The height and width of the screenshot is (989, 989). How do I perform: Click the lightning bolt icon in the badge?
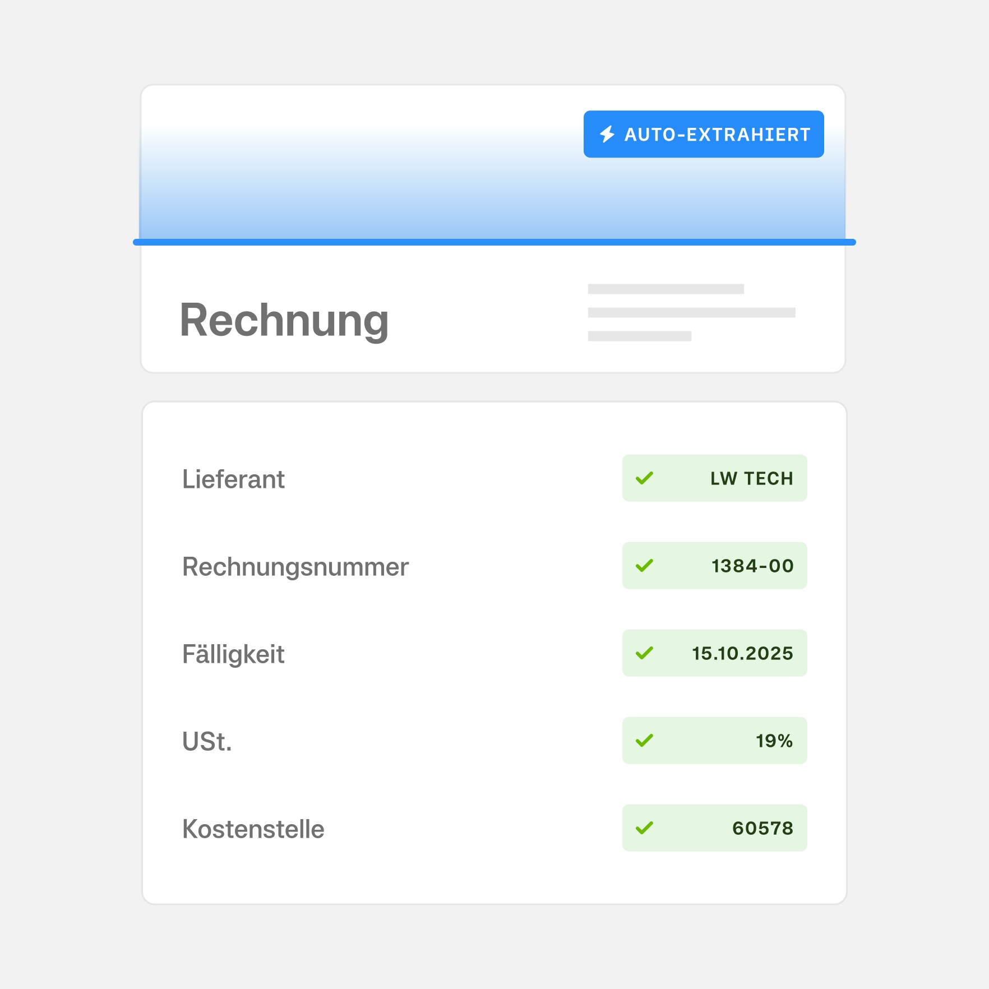tap(607, 135)
